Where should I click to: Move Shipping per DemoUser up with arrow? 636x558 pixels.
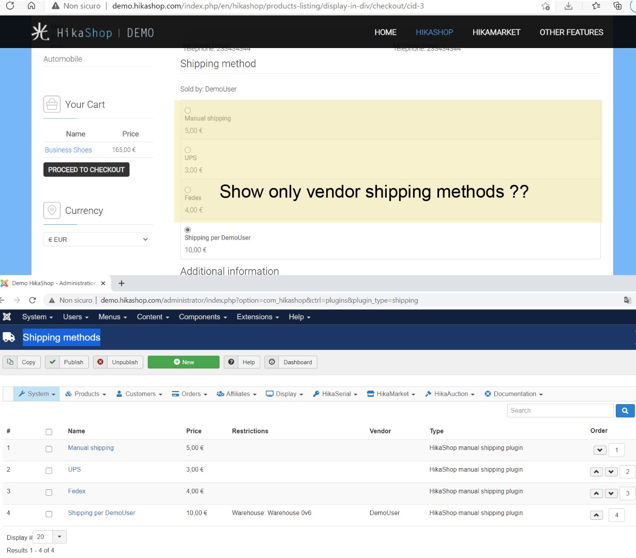coord(596,515)
